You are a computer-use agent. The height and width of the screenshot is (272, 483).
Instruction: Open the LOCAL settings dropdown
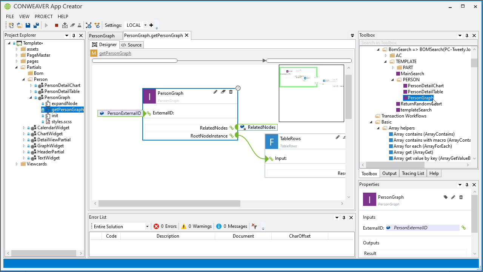(x=145, y=25)
